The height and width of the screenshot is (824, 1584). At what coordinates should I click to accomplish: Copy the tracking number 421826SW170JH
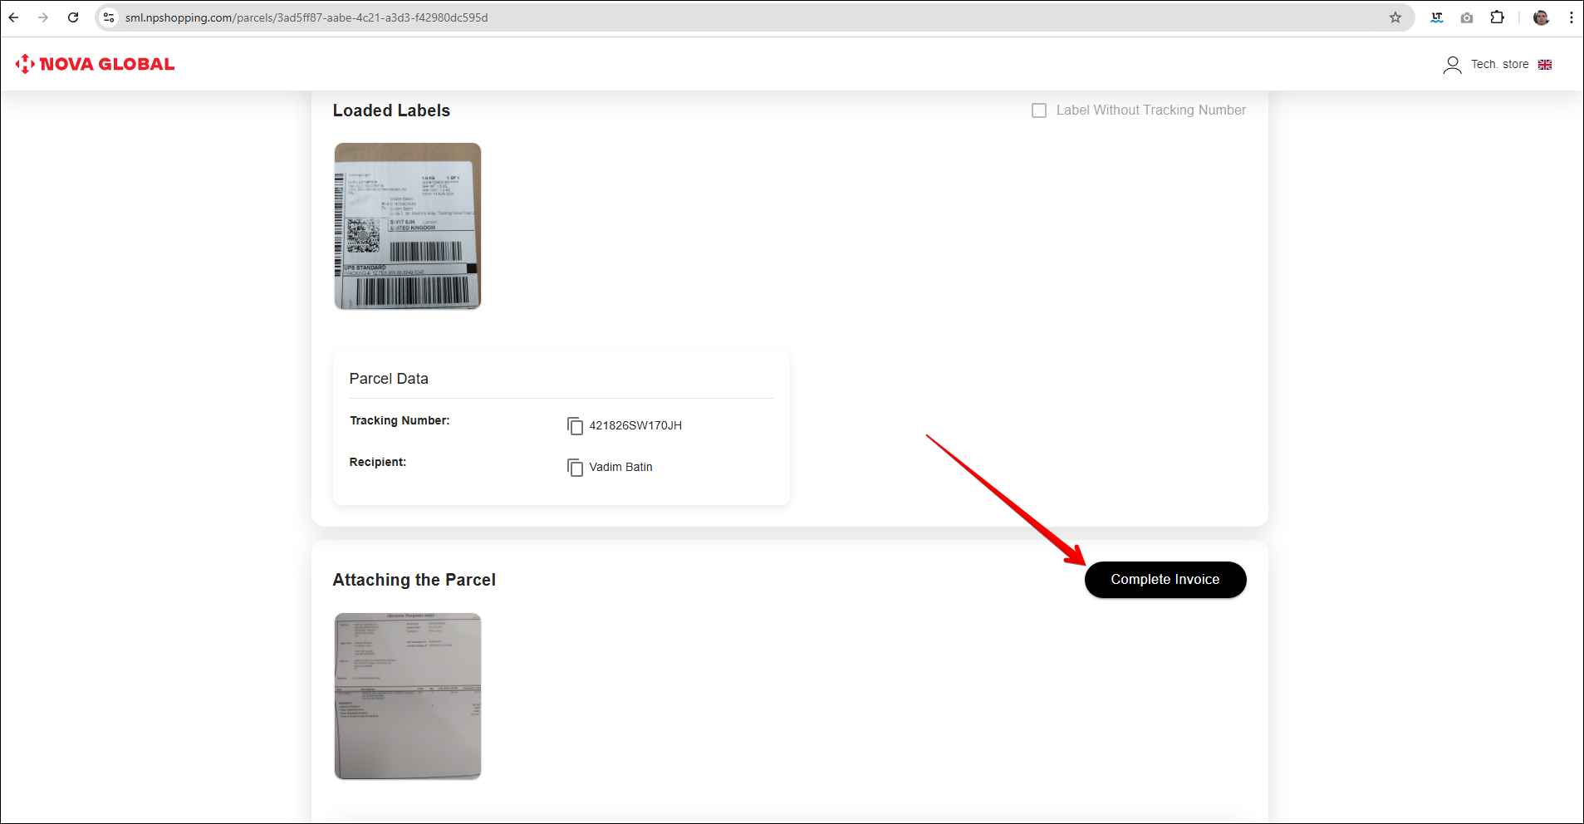coord(575,426)
